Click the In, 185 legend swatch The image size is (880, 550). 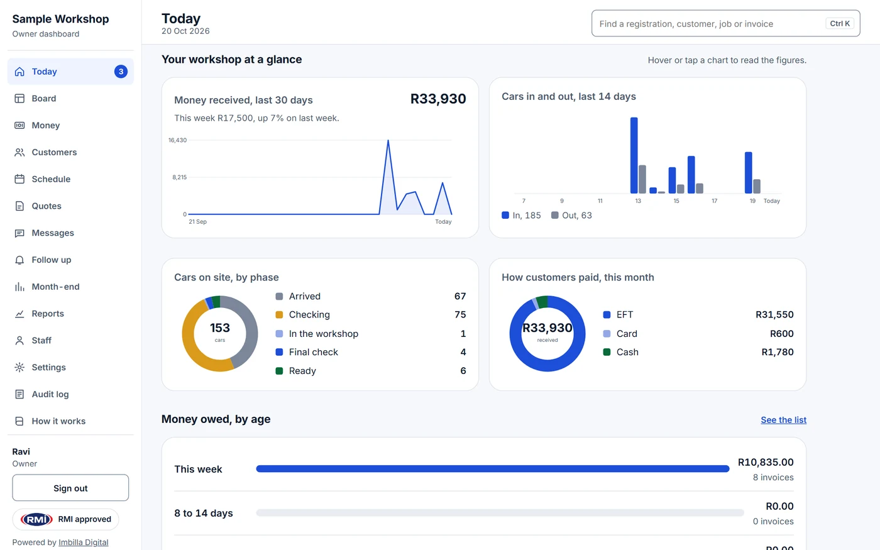505,215
